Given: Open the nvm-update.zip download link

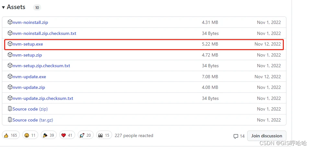Looking at the screenshot, I should click(x=29, y=87).
